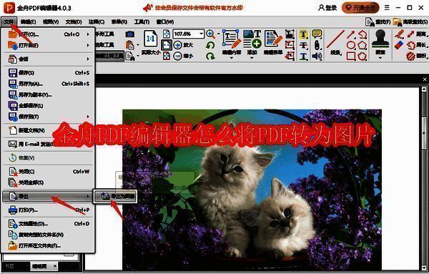Open the hamburger settings menu in title bar

387,8
